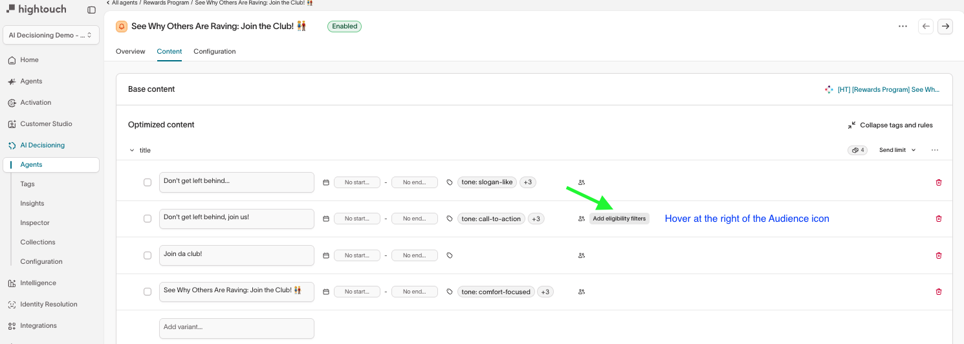Click audience icon in "join us!" row
This screenshot has width=964, height=344.
pyautogui.click(x=582, y=219)
